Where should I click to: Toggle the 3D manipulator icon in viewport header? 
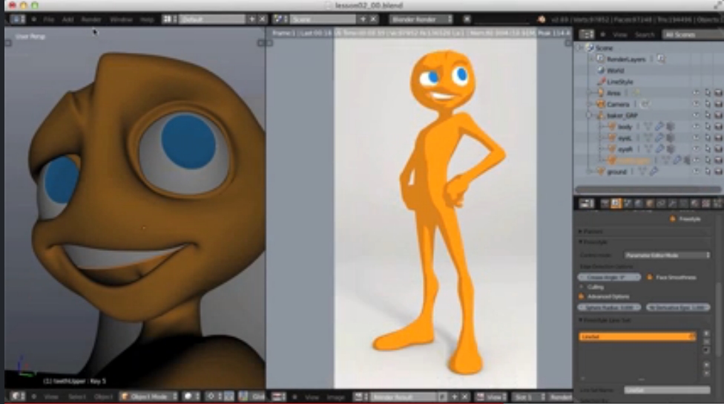tap(243, 397)
